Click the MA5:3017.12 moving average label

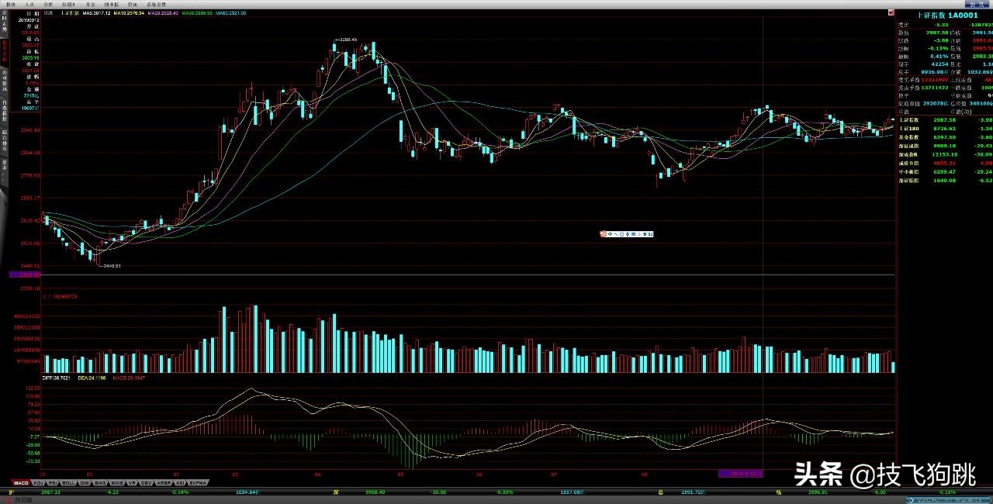(x=96, y=13)
